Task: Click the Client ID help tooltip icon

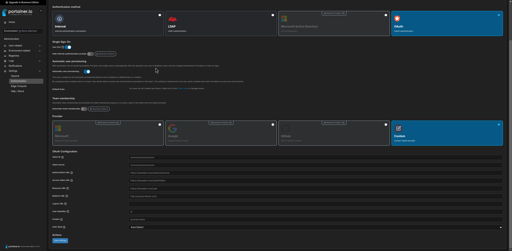Action: 63,157
